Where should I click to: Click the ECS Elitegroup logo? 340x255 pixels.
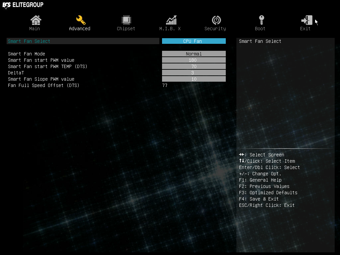click(x=23, y=5)
